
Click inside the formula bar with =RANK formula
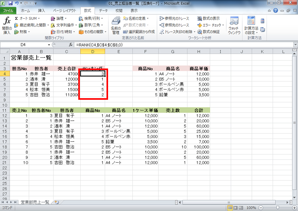(x=184, y=45)
